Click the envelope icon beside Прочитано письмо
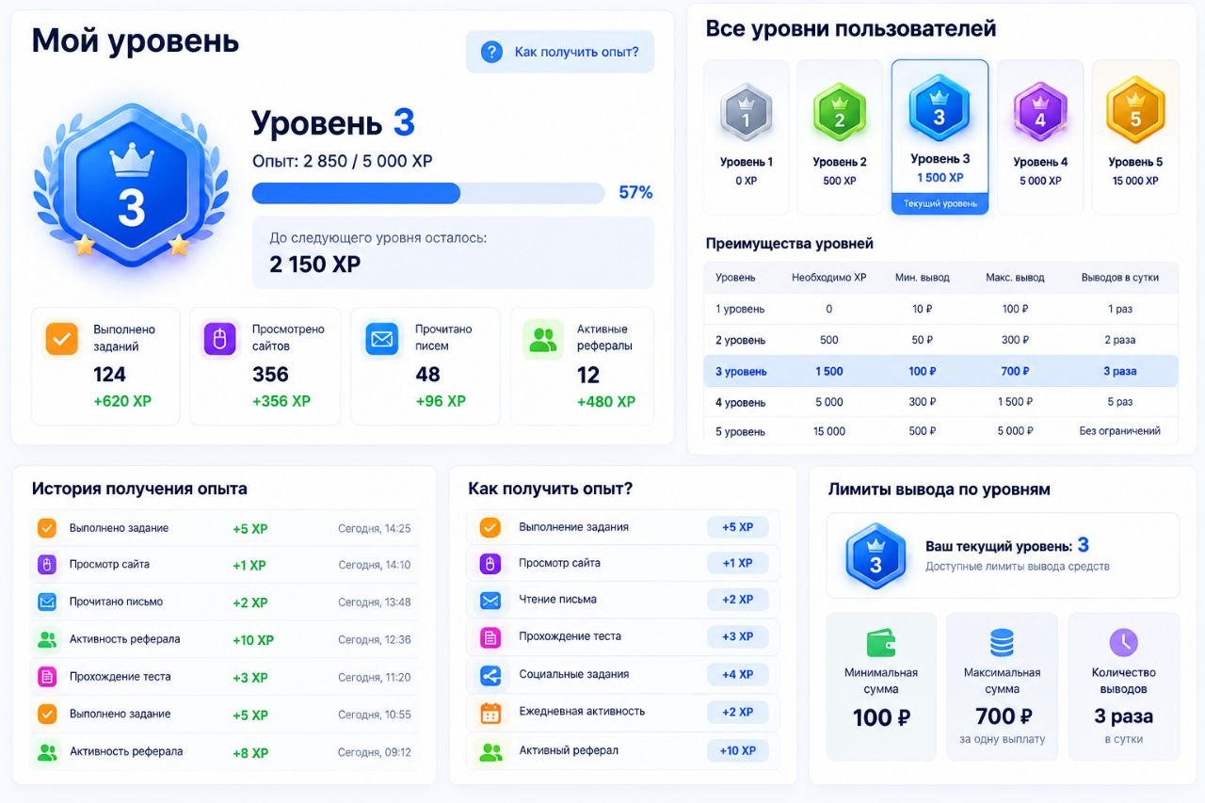The image size is (1205, 803). (47, 602)
